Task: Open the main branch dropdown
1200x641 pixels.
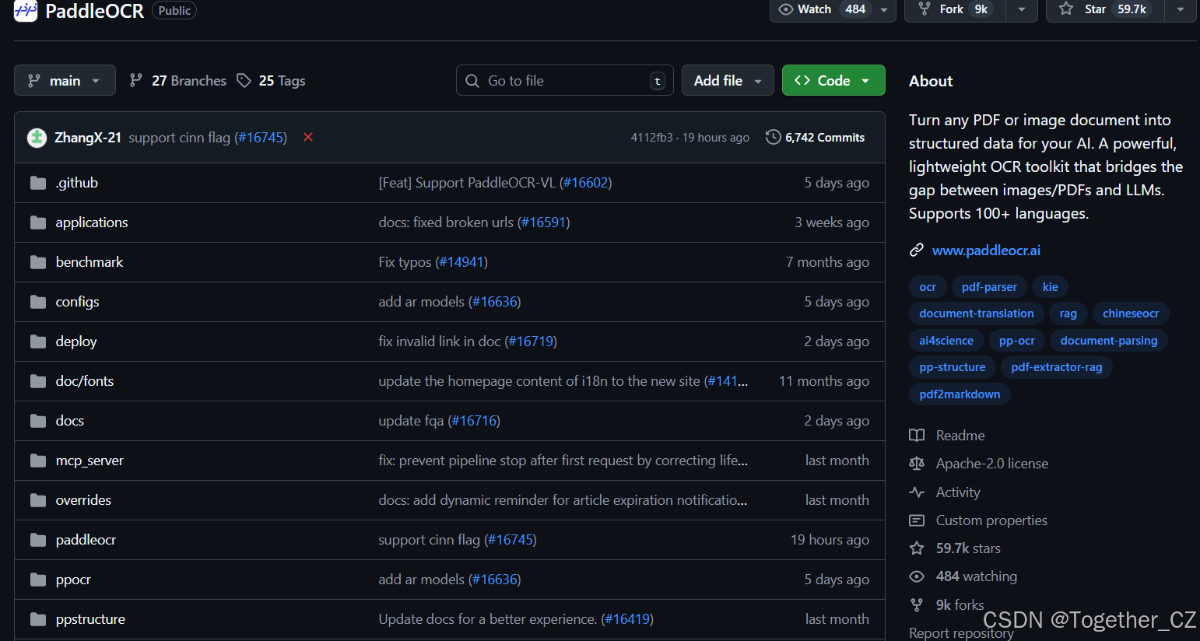Action: [65, 80]
